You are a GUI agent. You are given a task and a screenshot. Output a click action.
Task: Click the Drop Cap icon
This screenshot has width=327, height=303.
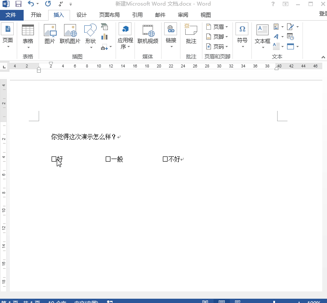pyautogui.click(x=276, y=46)
